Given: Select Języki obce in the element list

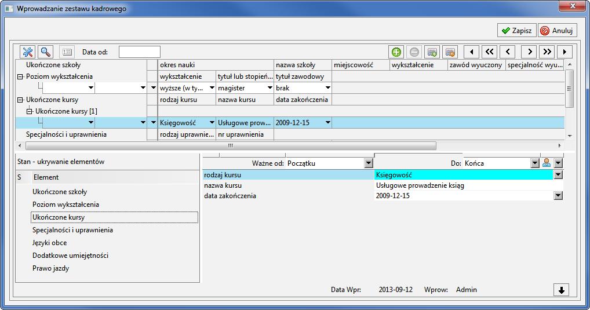Looking at the screenshot, I should pyautogui.click(x=50, y=243).
